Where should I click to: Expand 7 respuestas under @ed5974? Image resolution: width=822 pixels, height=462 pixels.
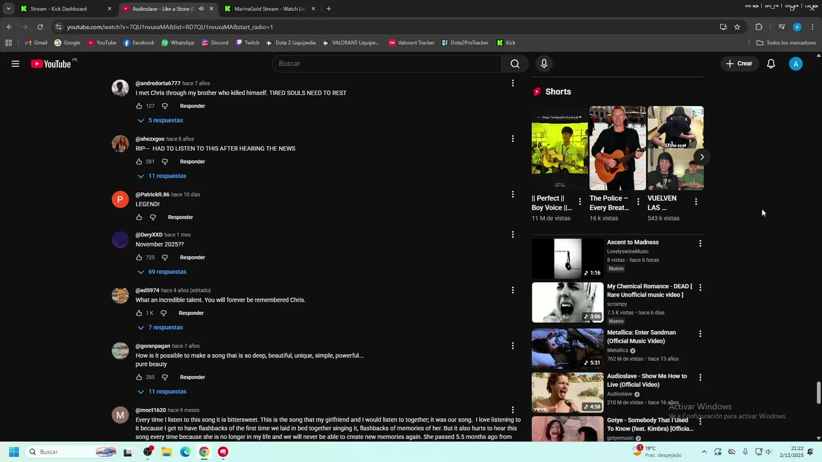(x=160, y=327)
